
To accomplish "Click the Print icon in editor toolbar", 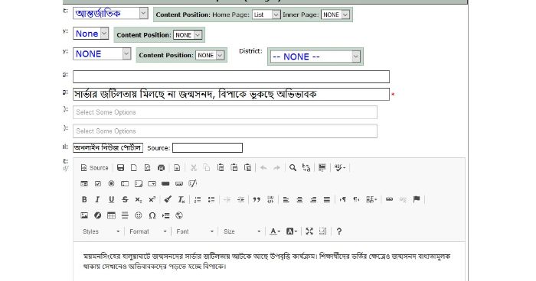I will tap(161, 168).
